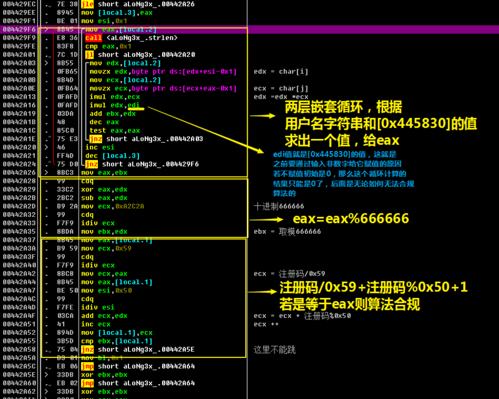Click the comment 这里不能跳
This screenshot has height=399, width=499.
[274, 350]
